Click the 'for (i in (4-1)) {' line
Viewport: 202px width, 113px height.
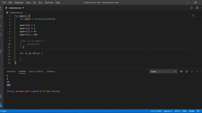(31, 53)
